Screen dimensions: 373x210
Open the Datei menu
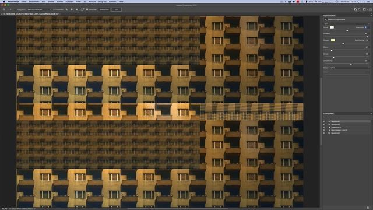click(24, 1)
